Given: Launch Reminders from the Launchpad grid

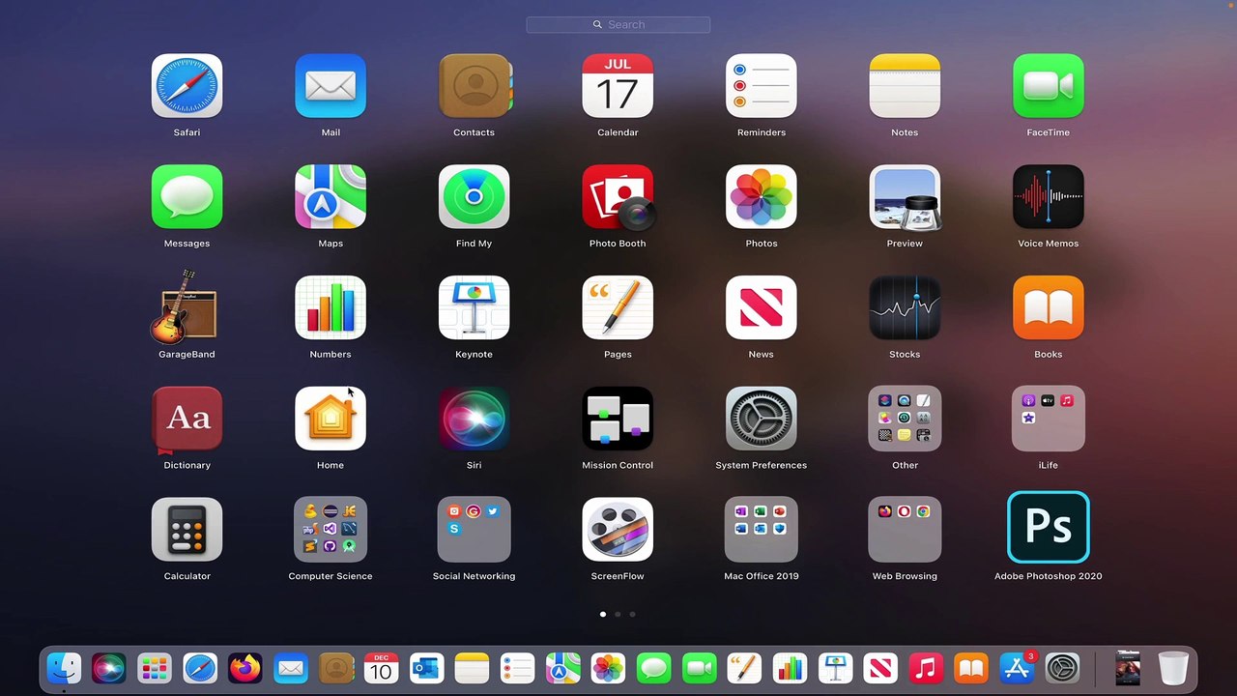Looking at the screenshot, I should 762,86.
